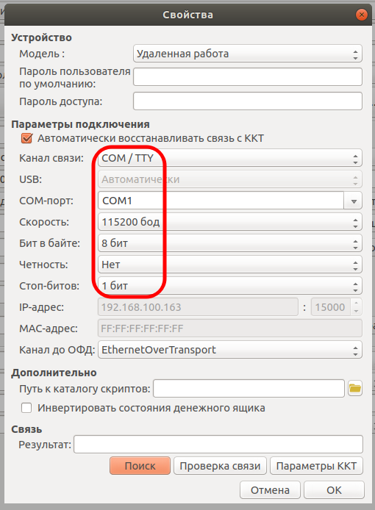Click the Пароль пользователя по умолчанию field

pyautogui.click(x=248, y=76)
